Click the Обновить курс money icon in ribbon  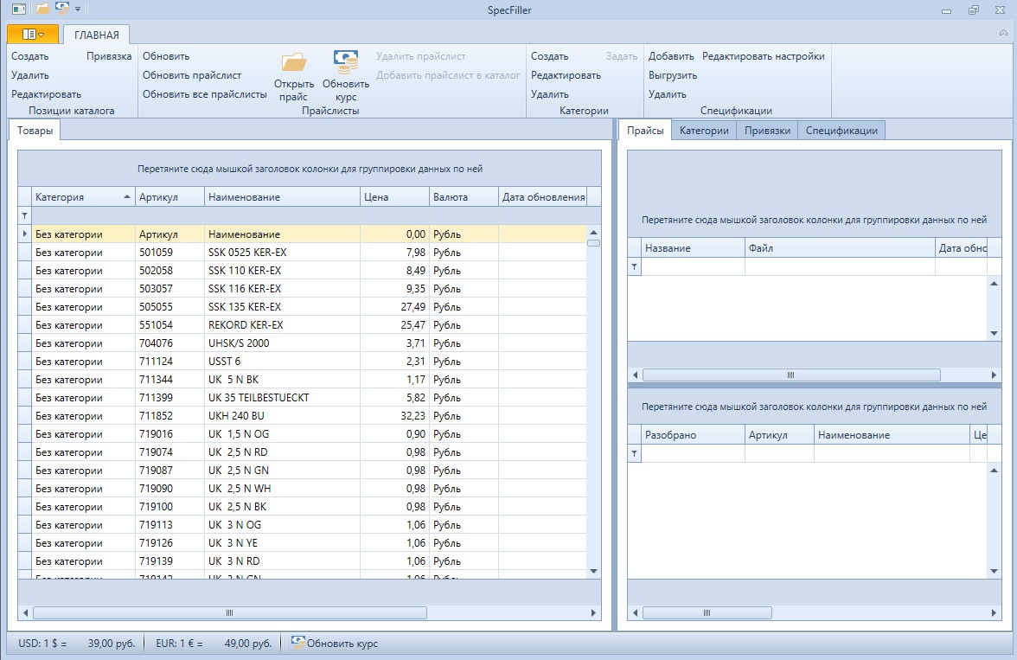click(346, 62)
